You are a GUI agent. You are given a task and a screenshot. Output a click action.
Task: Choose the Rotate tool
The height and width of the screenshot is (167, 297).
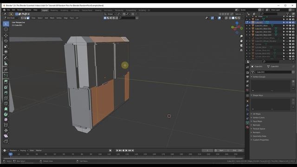(x=6, y=41)
